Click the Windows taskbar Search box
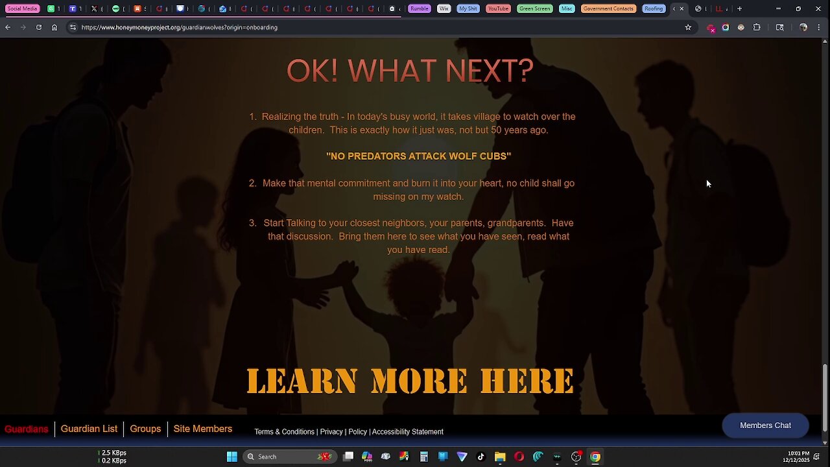This screenshot has width=830, height=467. coord(289,457)
